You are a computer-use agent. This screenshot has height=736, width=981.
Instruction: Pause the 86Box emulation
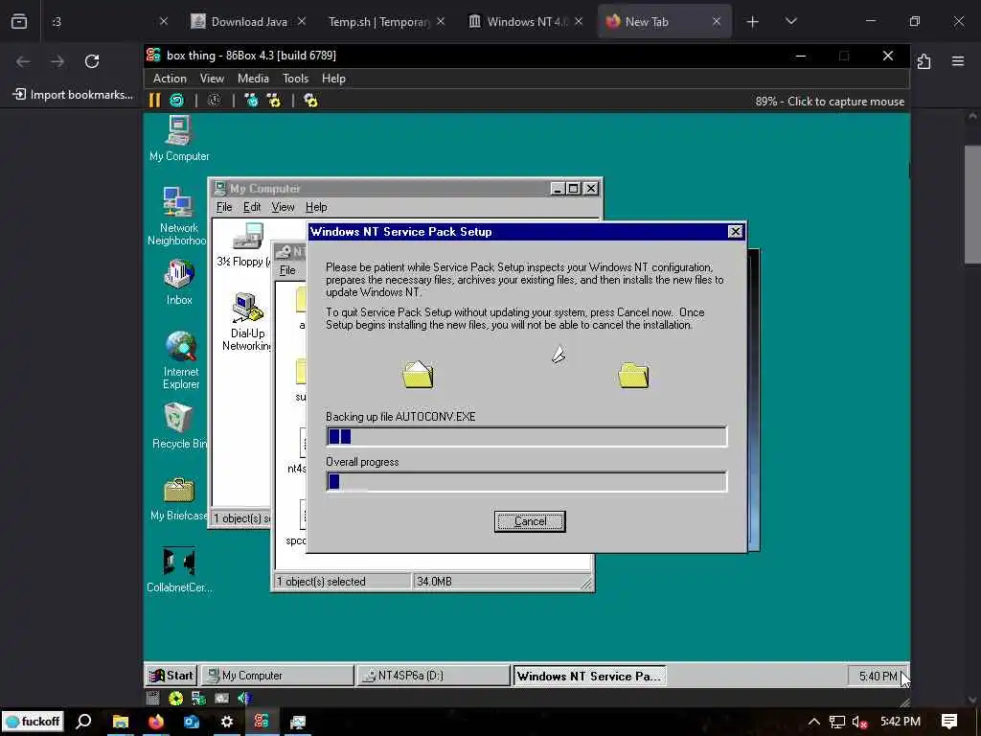tap(154, 100)
